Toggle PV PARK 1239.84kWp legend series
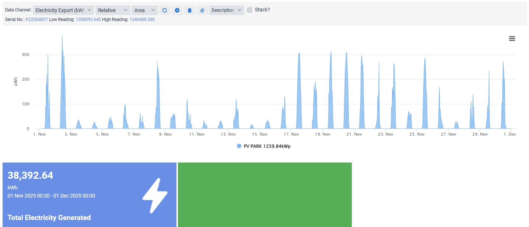This screenshot has width=529, height=227. coord(267,146)
